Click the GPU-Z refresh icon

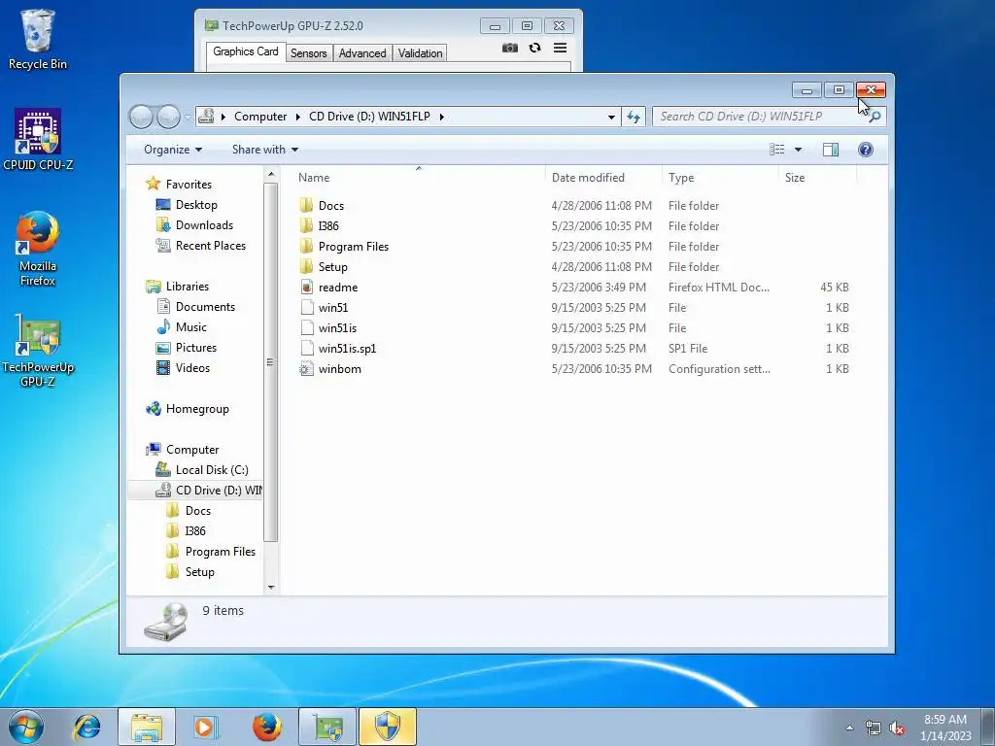[535, 48]
